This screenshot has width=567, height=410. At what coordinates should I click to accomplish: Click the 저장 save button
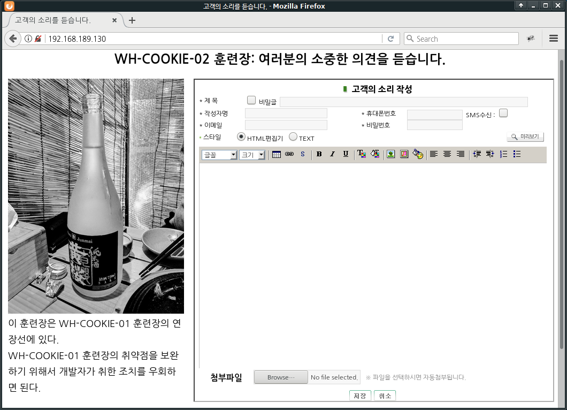click(x=360, y=396)
